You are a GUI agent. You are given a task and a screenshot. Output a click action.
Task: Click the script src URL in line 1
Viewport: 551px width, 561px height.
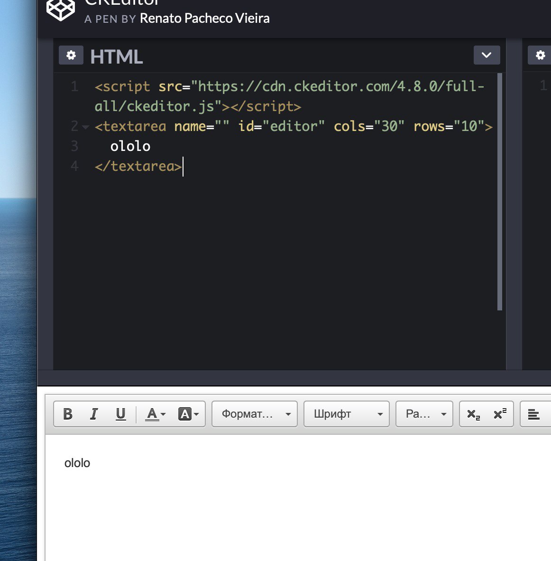tap(289, 96)
